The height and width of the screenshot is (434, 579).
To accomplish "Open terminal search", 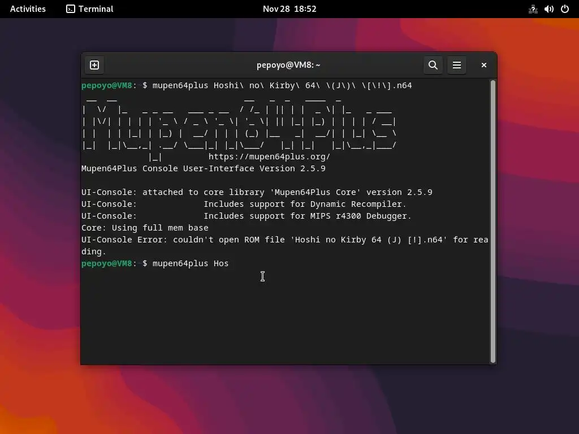I will coord(433,65).
